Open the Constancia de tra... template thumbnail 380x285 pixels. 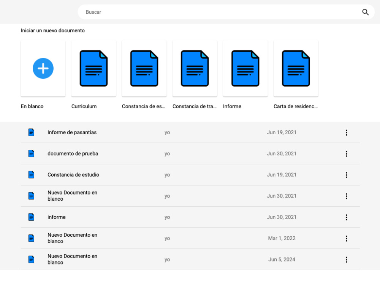coord(195,68)
